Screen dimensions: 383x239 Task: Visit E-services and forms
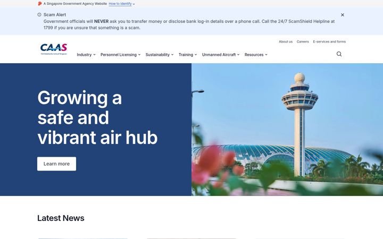pos(329,42)
